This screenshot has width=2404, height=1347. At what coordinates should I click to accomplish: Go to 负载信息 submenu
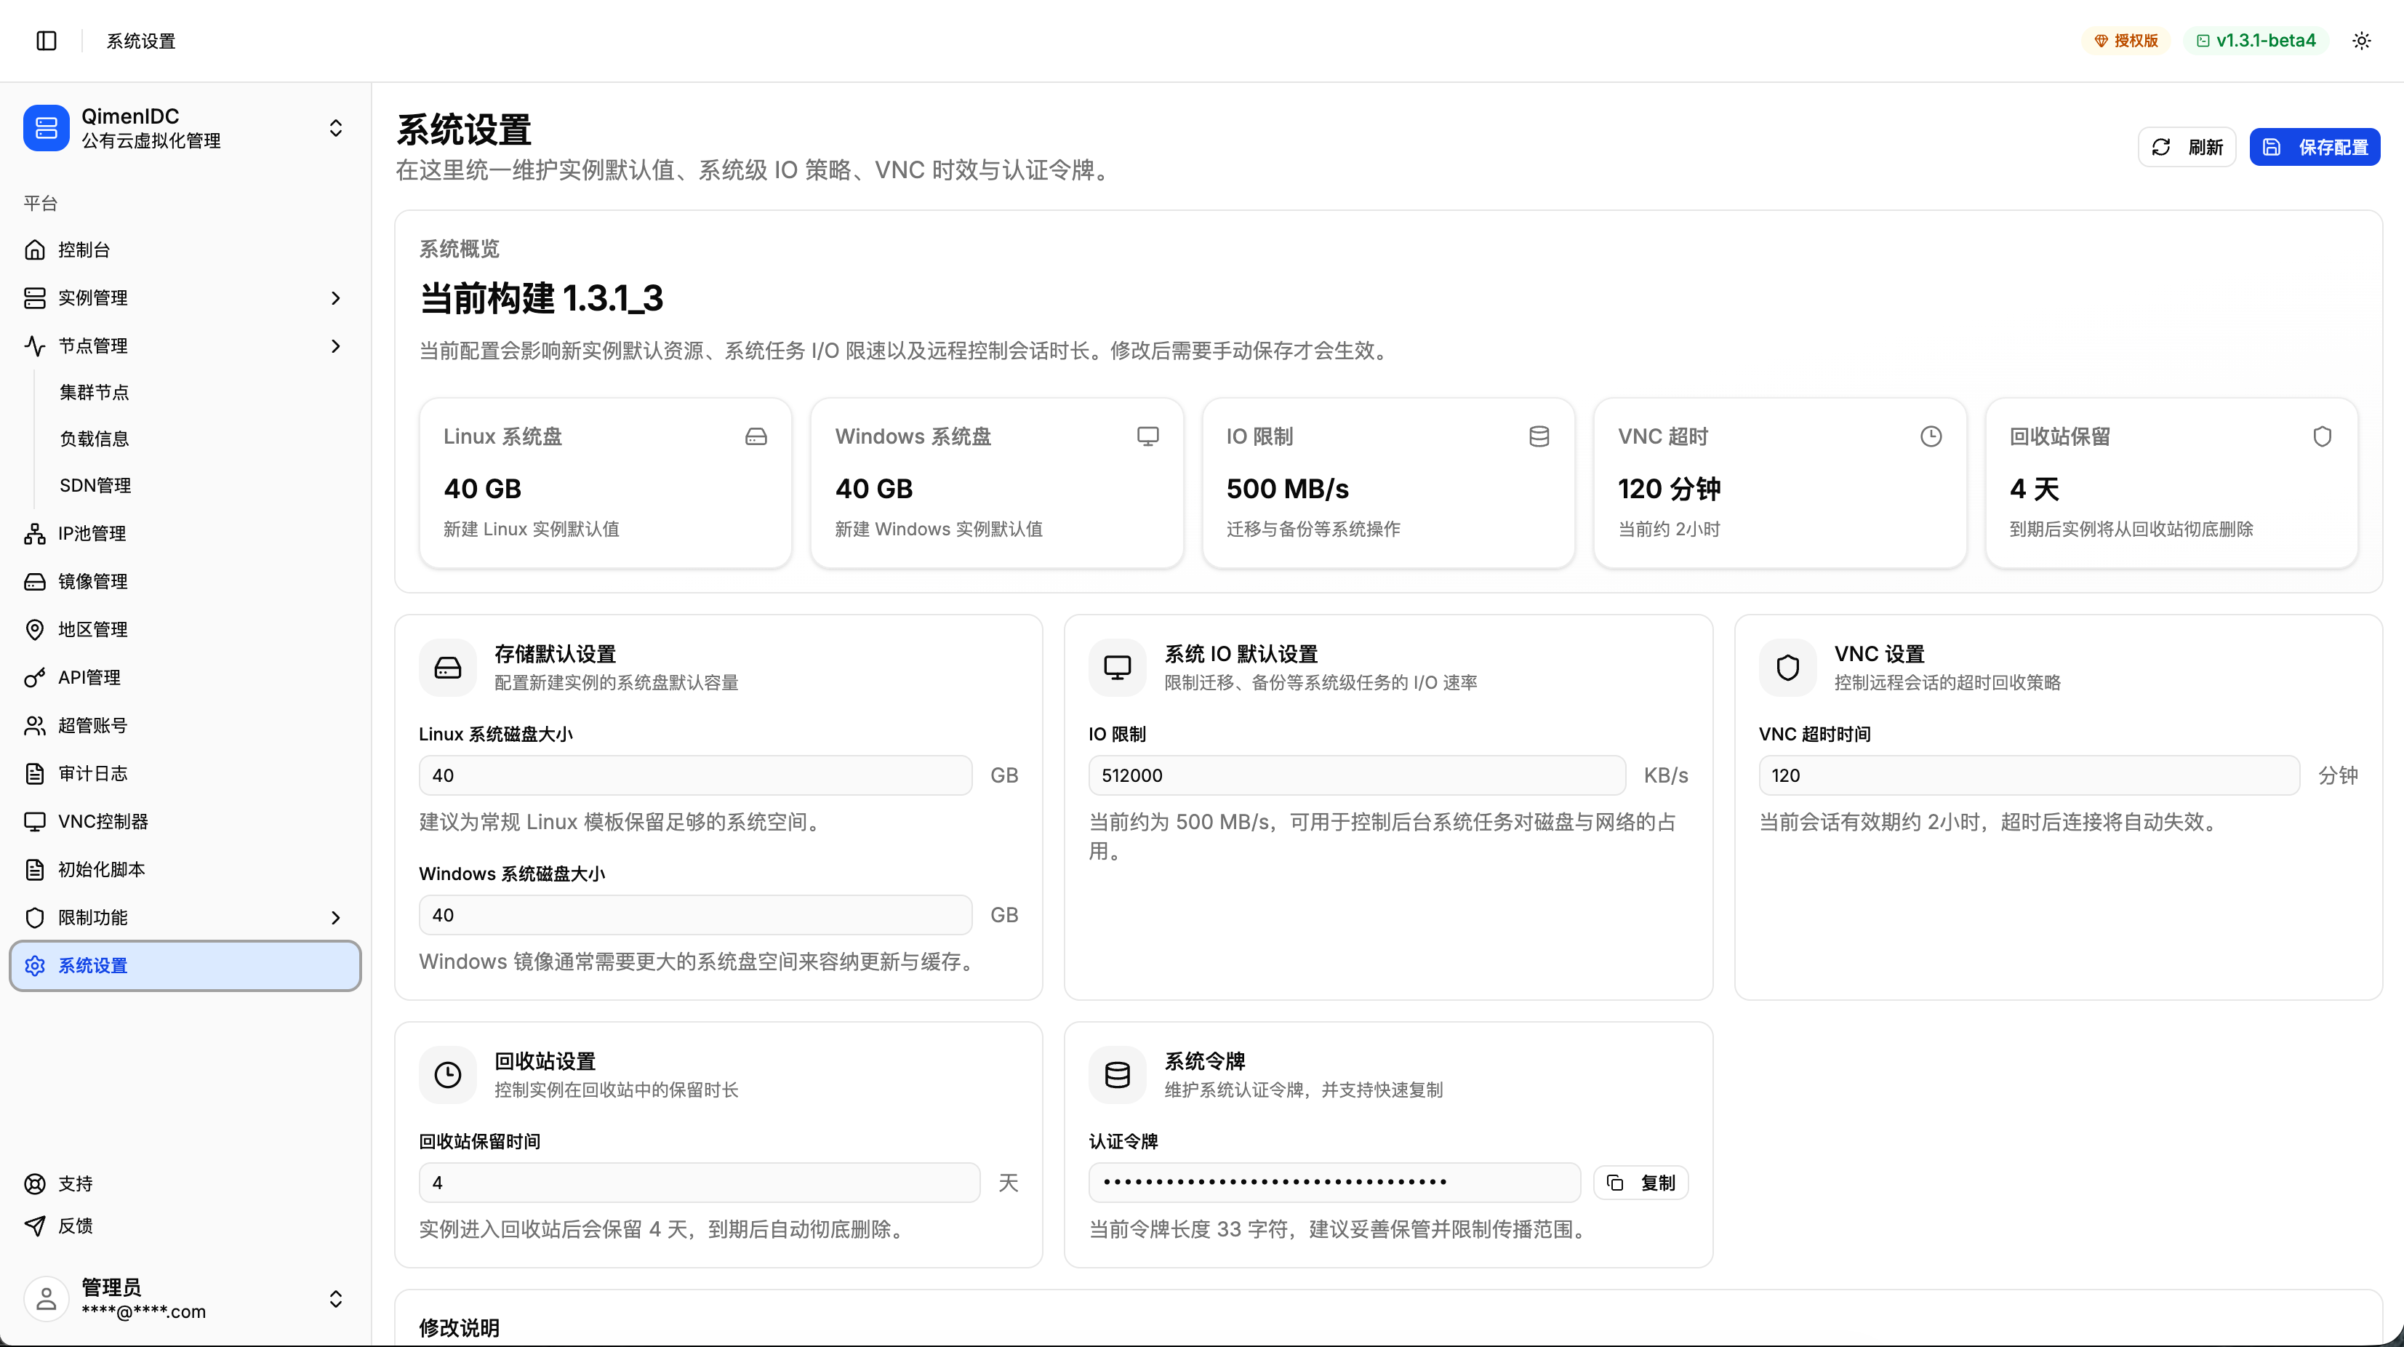95,439
